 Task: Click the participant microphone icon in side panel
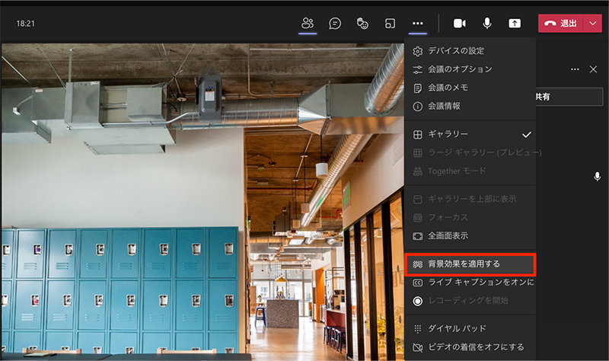coord(598,177)
